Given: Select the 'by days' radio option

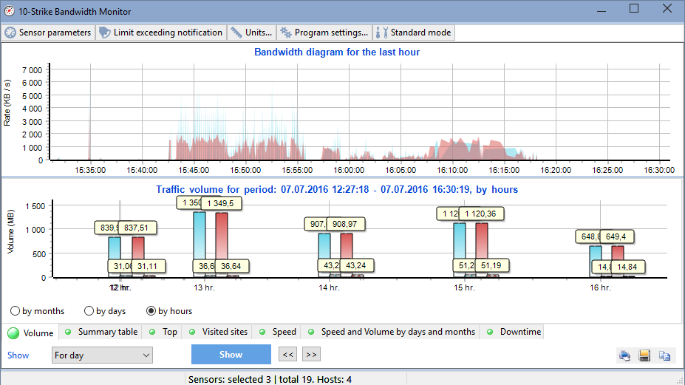Looking at the screenshot, I should point(89,311).
